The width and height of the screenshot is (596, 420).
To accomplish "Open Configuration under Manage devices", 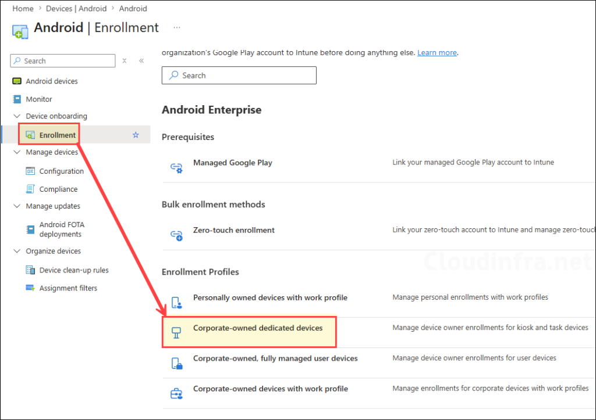I will (x=62, y=171).
